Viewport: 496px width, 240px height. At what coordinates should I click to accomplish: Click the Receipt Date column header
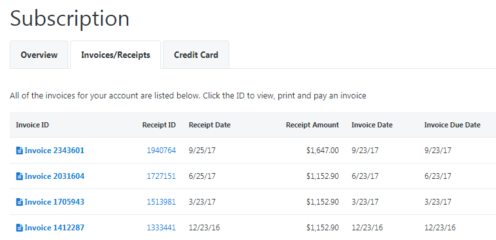[210, 125]
